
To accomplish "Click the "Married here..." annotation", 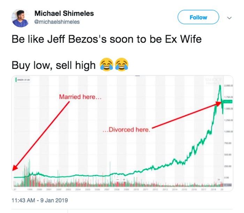I will [80, 97].
